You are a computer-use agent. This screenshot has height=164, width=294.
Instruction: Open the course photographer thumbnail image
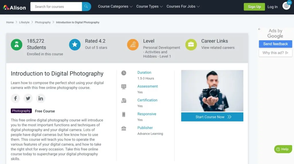[212, 91]
